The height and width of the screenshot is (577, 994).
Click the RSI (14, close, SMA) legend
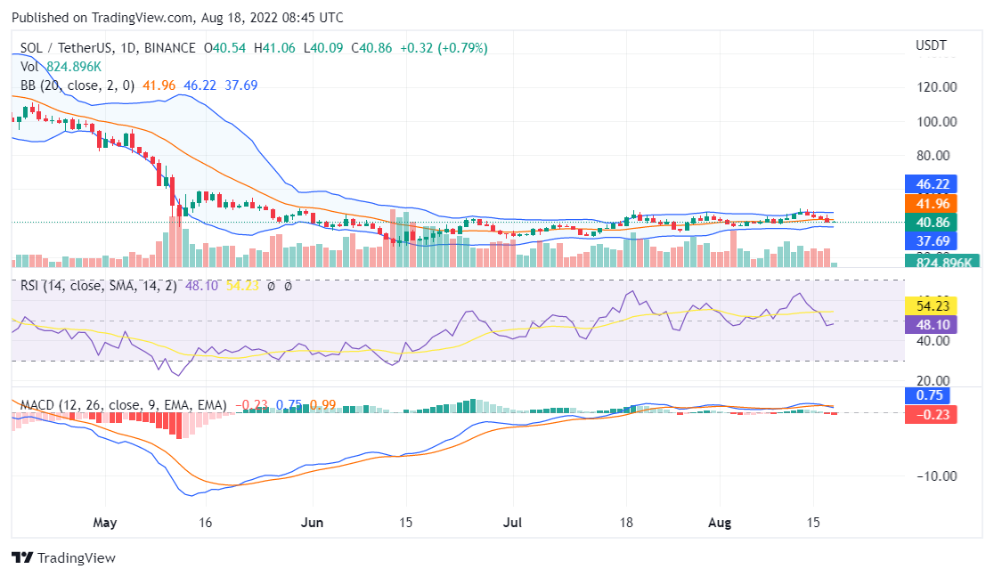coord(98,287)
